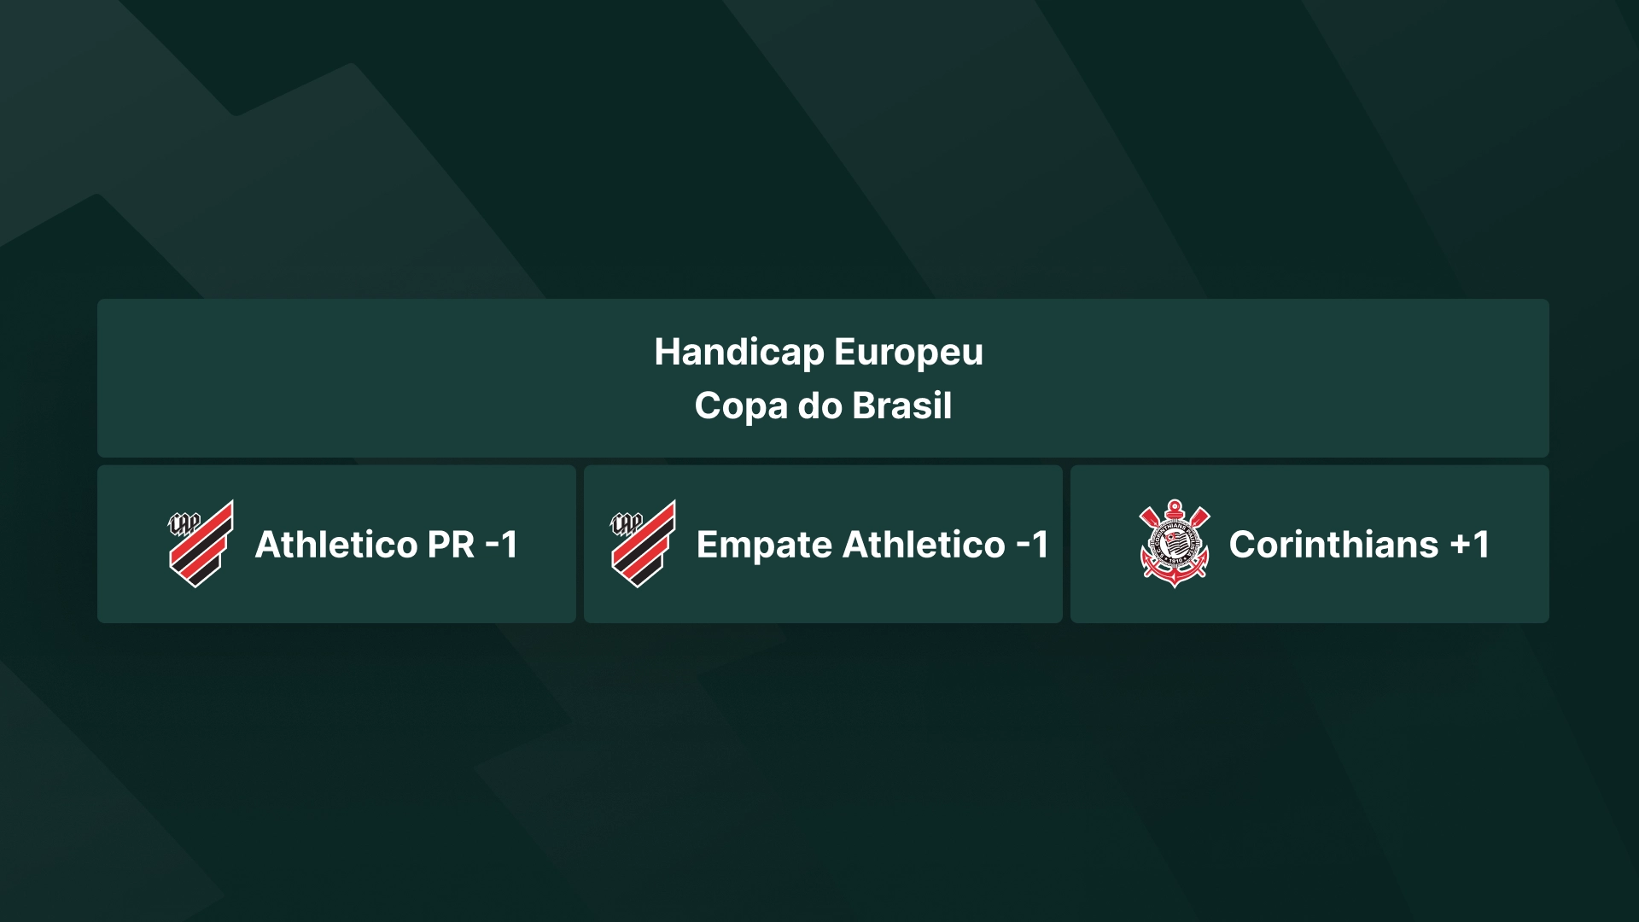Click the word "Brasil" in the header banner
The image size is (1639, 922).
(901, 406)
